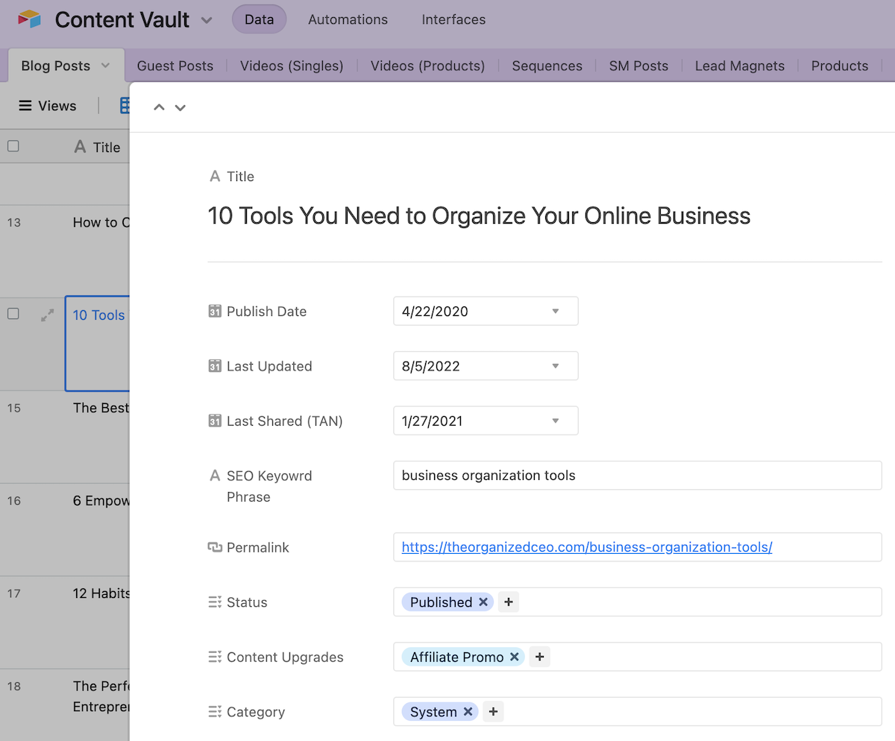Remove the System category tag

[x=468, y=712]
